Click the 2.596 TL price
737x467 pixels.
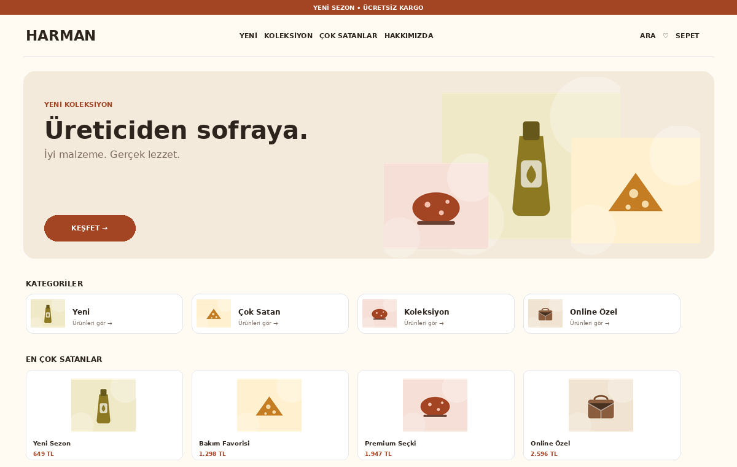(544, 454)
